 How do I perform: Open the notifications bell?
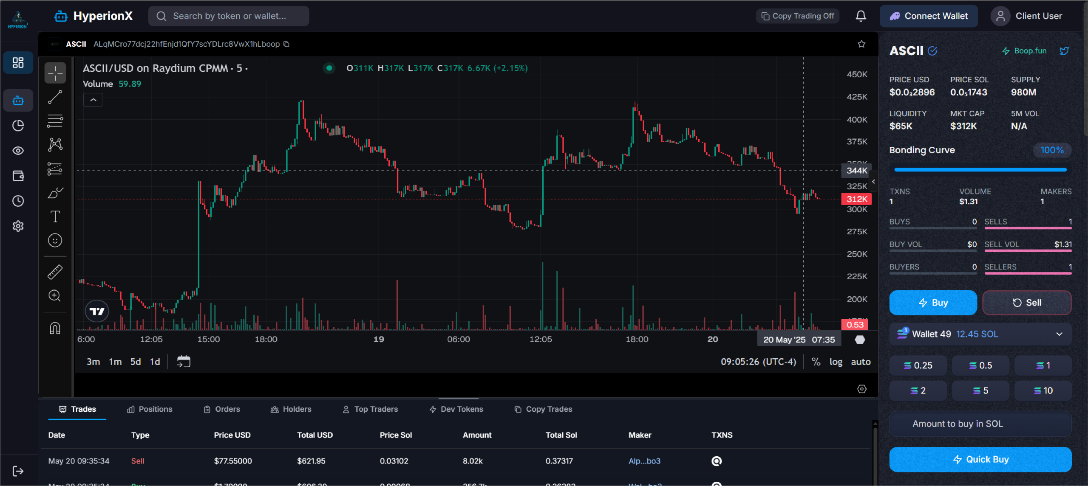coord(861,16)
